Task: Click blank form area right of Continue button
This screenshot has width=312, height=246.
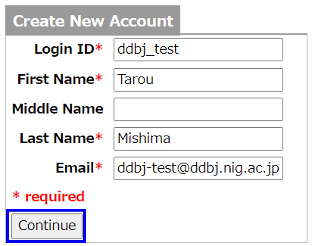Action: click(193, 226)
